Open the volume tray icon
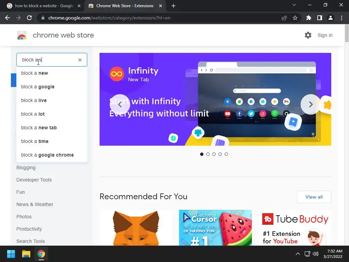 tap(316, 254)
